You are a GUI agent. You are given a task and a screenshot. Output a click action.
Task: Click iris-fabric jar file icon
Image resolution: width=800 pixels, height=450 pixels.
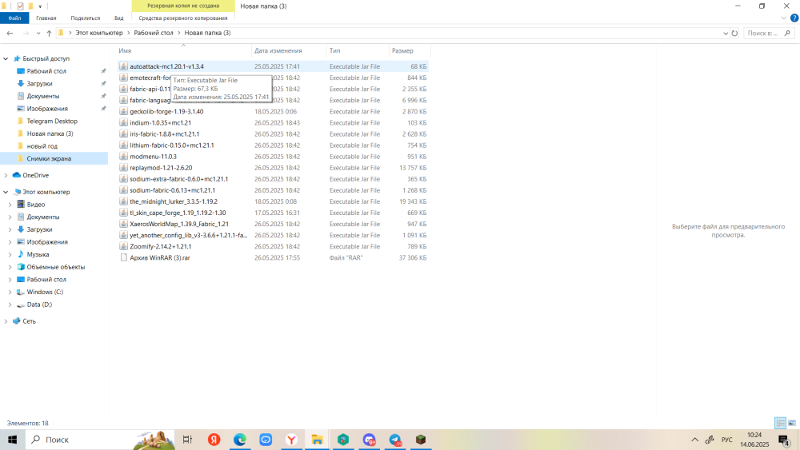pyautogui.click(x=123, y=133)
